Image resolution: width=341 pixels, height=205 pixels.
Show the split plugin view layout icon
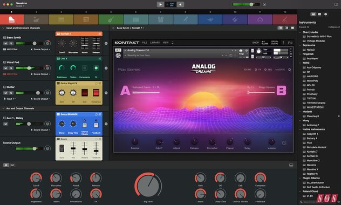(x=287, y=28)
